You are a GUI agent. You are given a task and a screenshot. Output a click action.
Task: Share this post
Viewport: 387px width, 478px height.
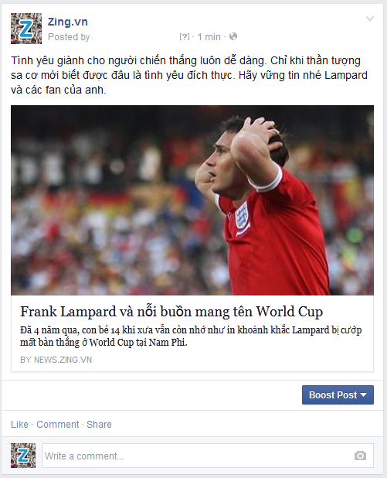(x=99, y=425)
